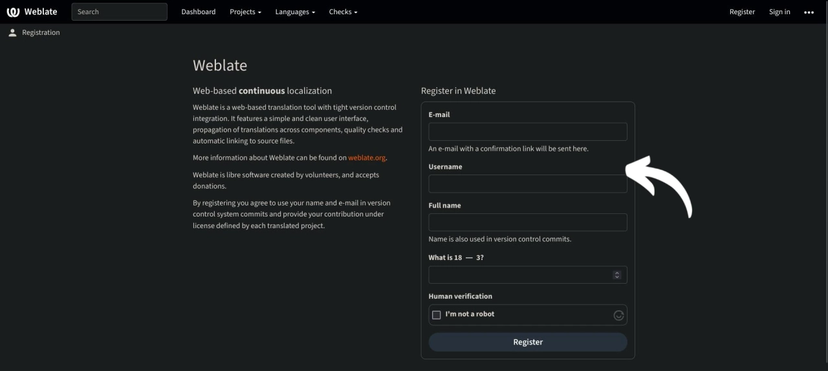Expand the Projects dropdown
Viewport: 828px width, 371px height.
[245, 12]
